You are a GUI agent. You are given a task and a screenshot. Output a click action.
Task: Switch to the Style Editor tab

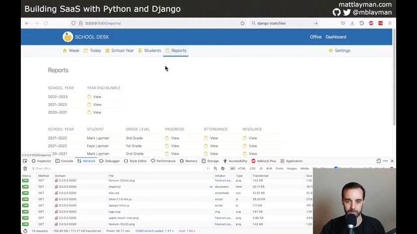[136, 161]
